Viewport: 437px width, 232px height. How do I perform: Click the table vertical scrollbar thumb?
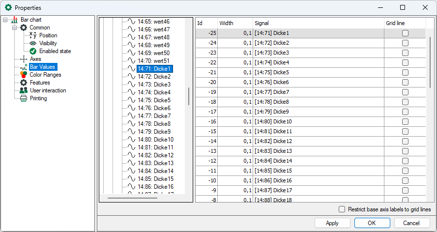(x=431, y=62)
